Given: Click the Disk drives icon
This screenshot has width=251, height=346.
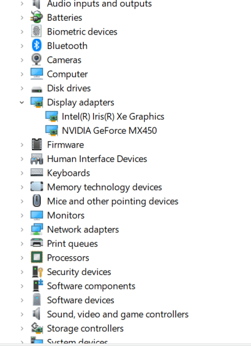Looking at the screenshot, I should (x=37, y=89).
